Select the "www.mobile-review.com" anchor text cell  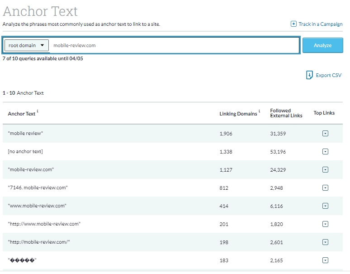(37, 206)
